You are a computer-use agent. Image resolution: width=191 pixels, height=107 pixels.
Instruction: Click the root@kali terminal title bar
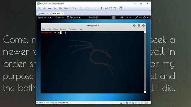click(x=93, y=26)
